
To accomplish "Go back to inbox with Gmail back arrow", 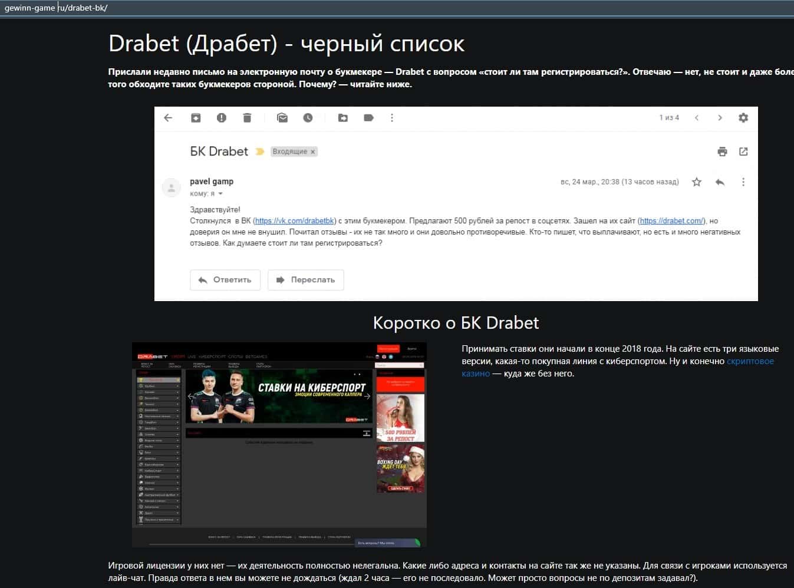I will coord(168,118).
